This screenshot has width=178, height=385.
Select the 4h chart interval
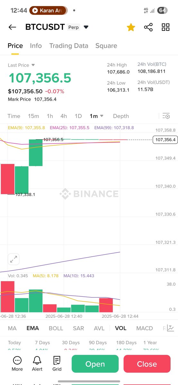coord(64,116)
